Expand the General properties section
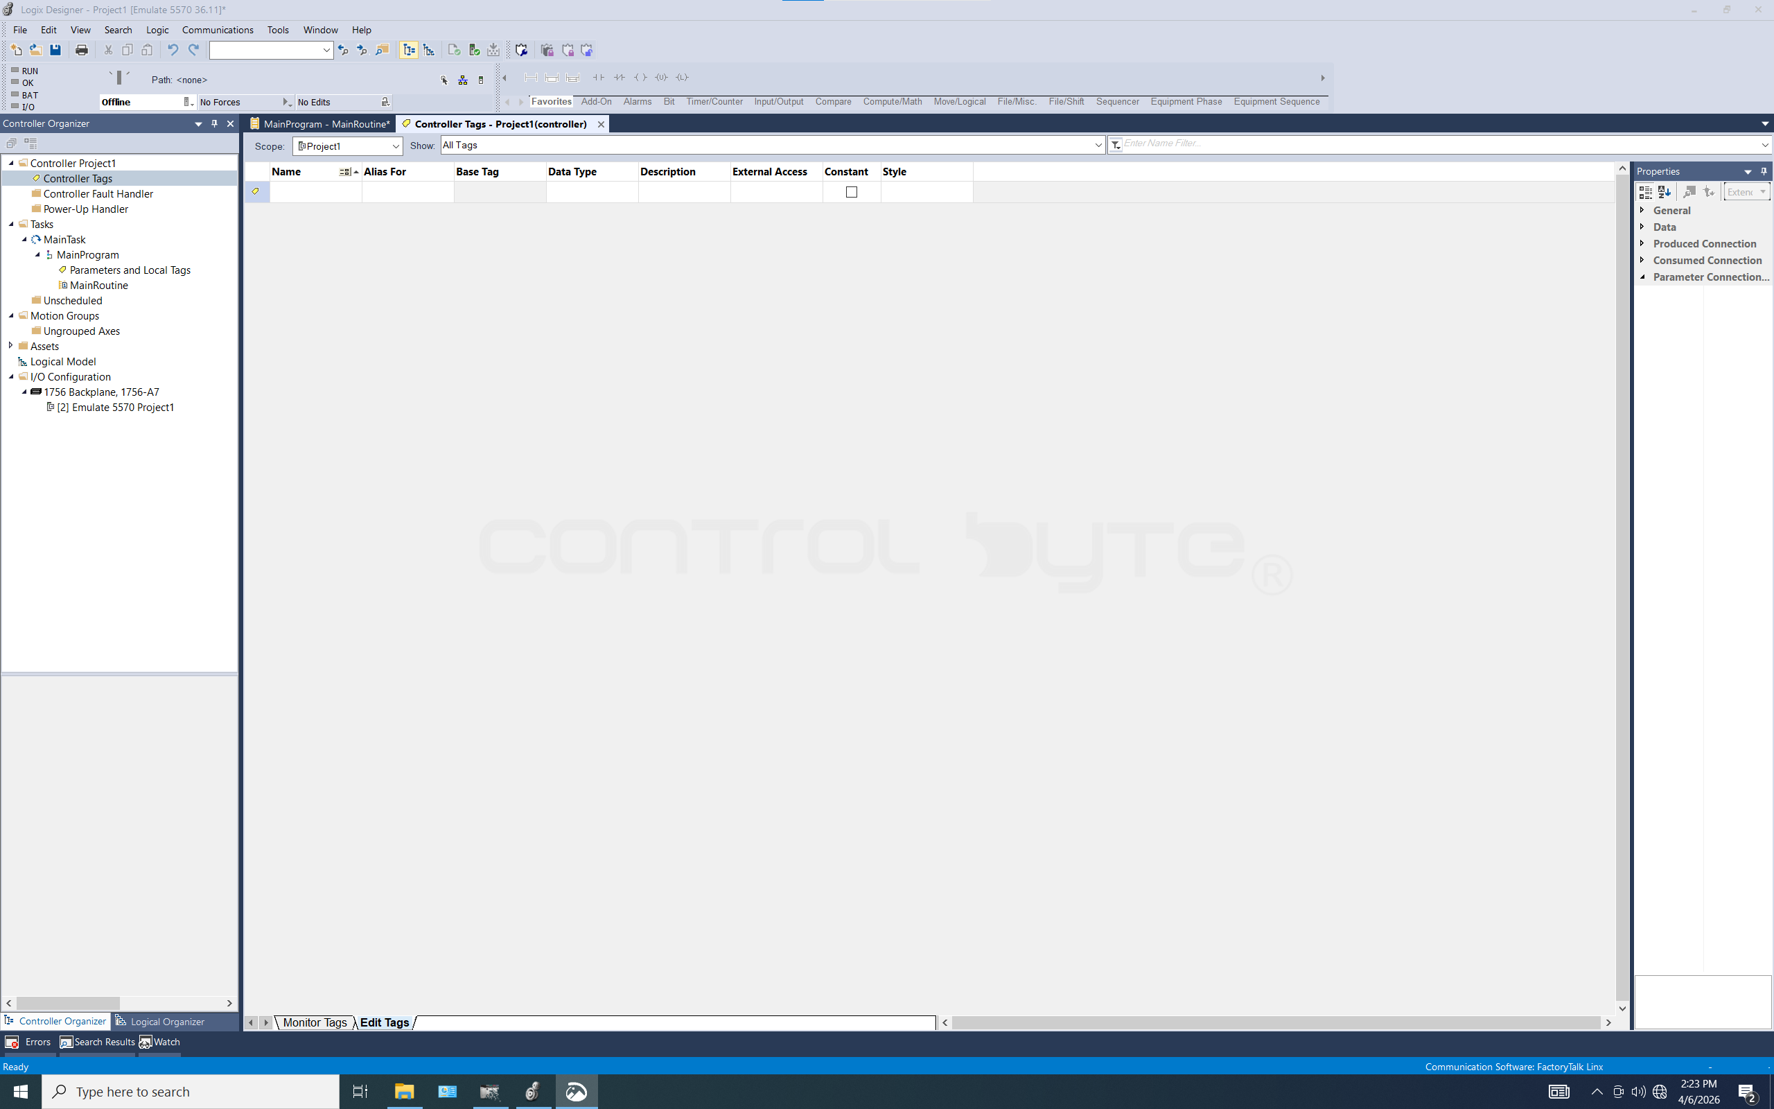1774x1109 pixels. click(x=1642, y=210)
